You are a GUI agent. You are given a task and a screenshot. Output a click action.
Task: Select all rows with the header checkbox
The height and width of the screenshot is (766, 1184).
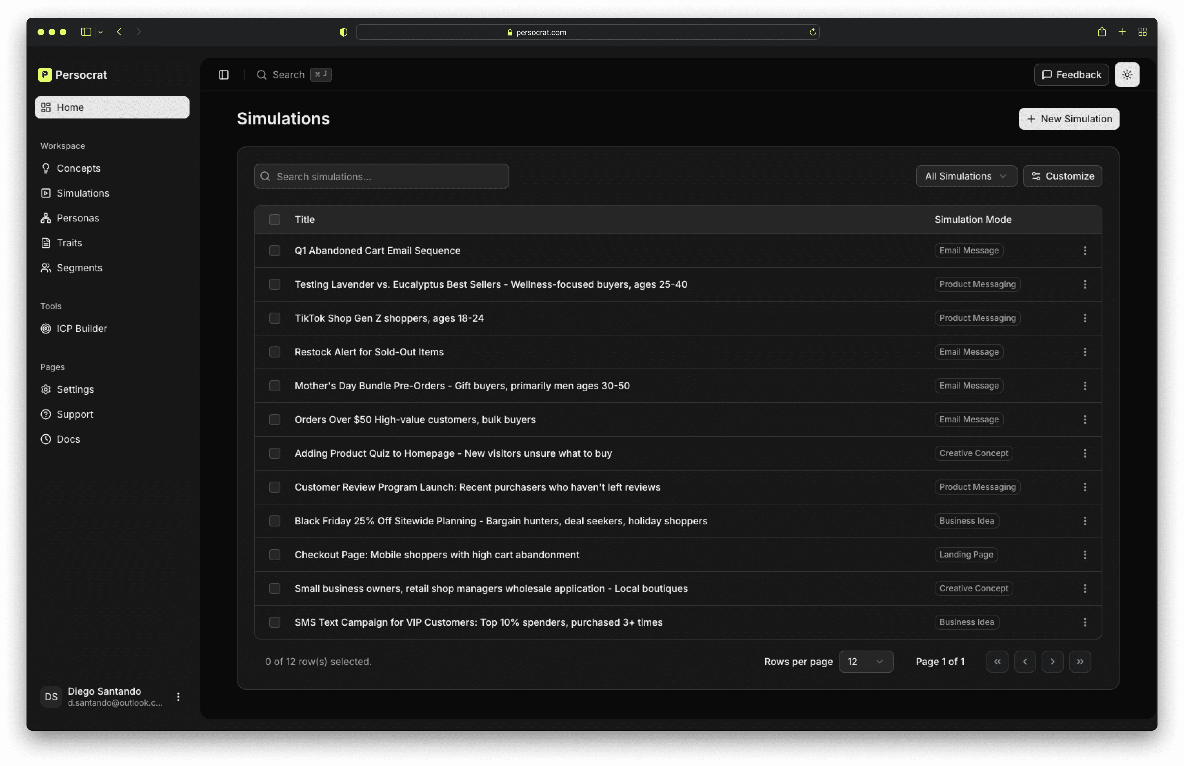click(x=274, y=219)
